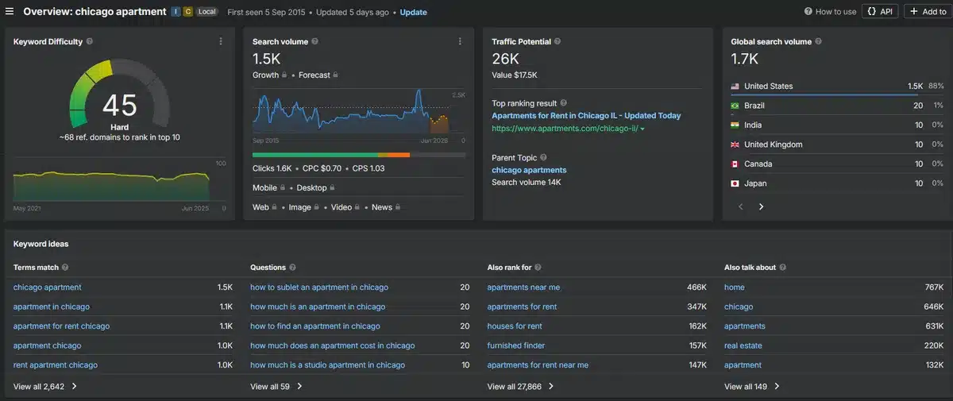View all 59 questions
The image size is (953, 401).
(x=276, y=387)
